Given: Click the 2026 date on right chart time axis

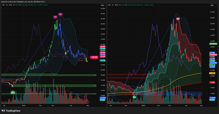Looking at the screenshot, I should click(143, 105).
